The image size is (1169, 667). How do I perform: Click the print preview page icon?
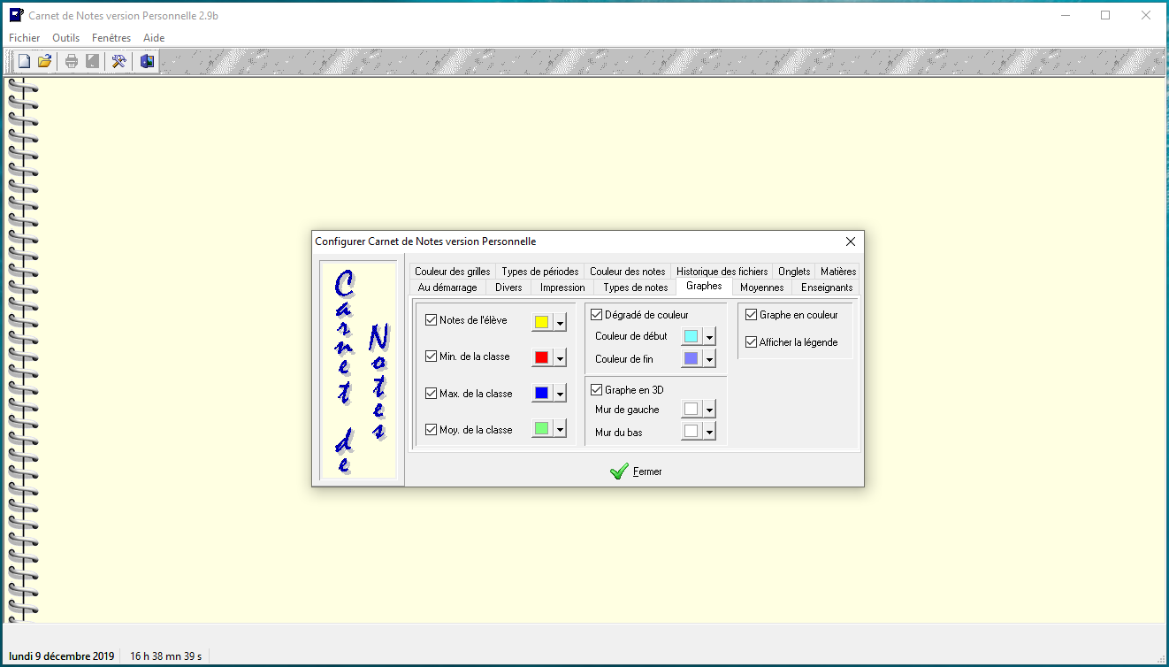pos(92,61)
